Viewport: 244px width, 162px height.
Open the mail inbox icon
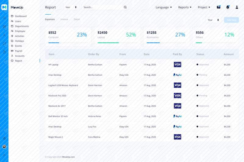tap(219, 7)
